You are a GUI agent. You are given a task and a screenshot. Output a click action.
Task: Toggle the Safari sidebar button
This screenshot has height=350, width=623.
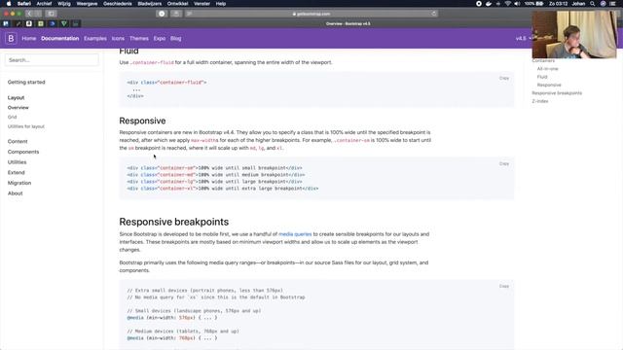click(52, 14)
